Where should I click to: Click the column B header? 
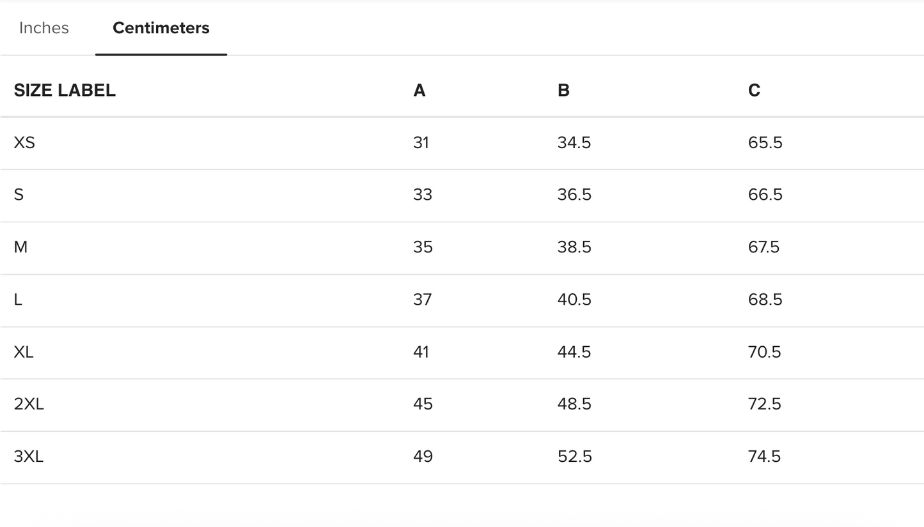coord(563,91)
